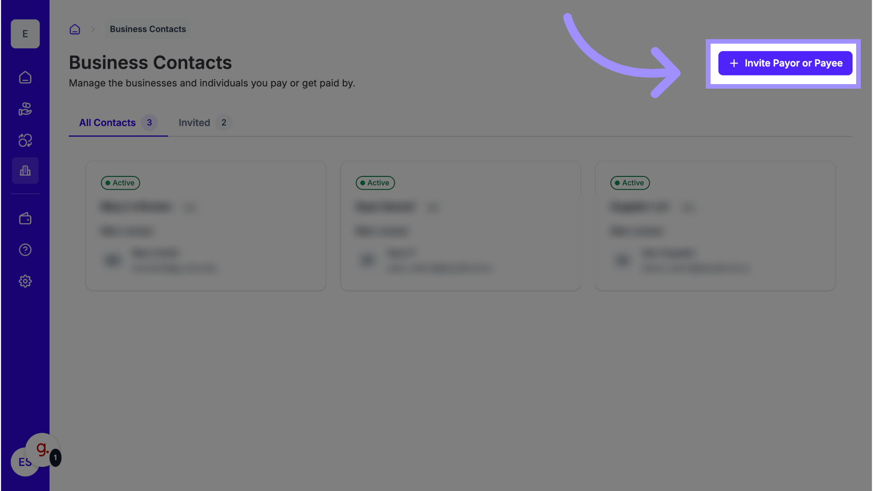Click the Active badge on the first card

[120, 183]
